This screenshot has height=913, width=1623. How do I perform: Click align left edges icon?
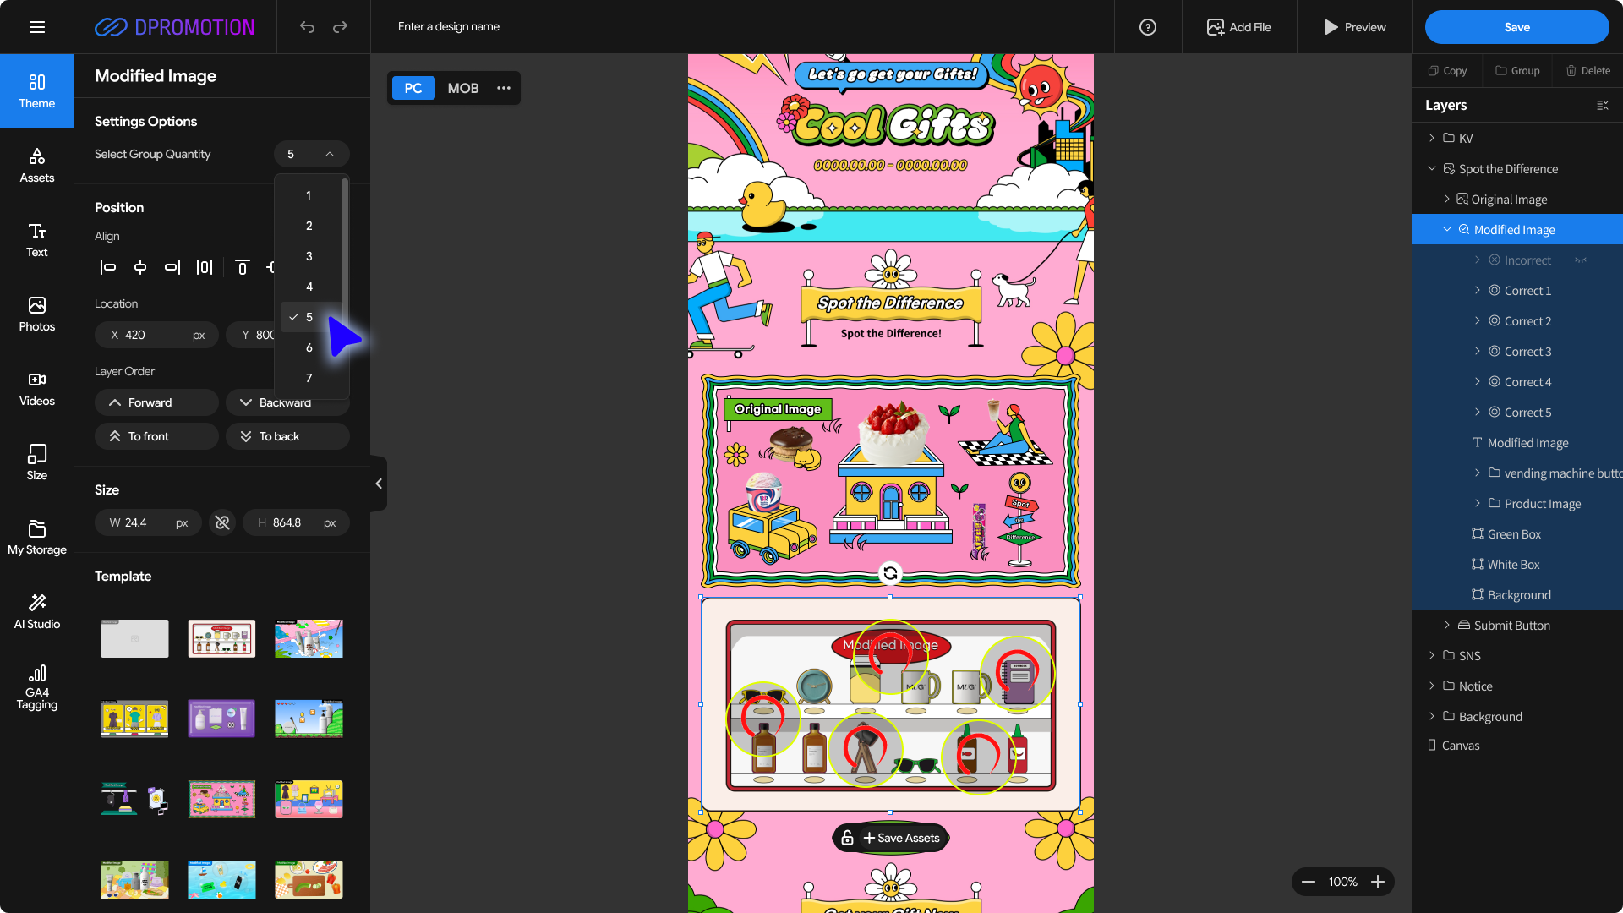point(107,267)
